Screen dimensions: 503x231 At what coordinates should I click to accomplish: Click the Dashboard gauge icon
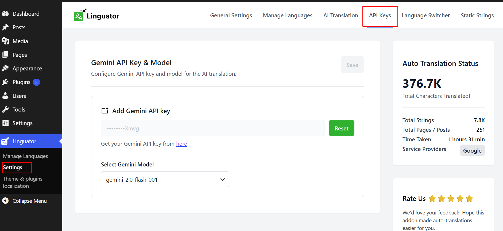(x=5, y=14)
